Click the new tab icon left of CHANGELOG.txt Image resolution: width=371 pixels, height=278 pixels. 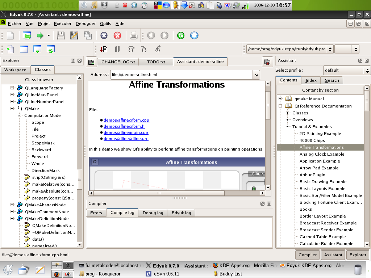[91, 62]
